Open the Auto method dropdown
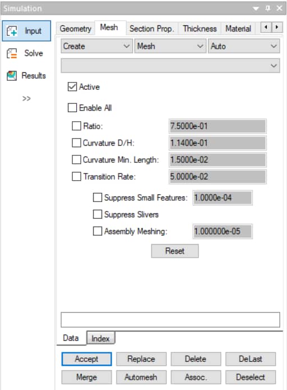This screenshot has width=287, height=390. [244, 46]
